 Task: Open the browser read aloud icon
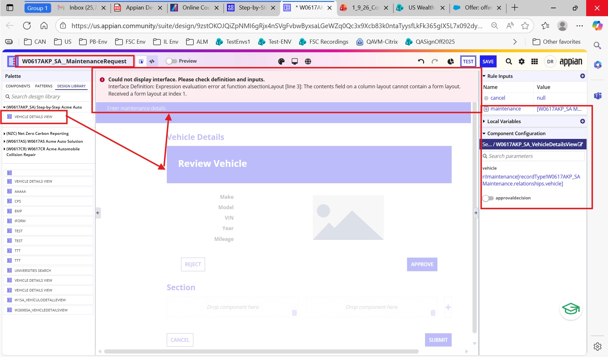point(510,26)
